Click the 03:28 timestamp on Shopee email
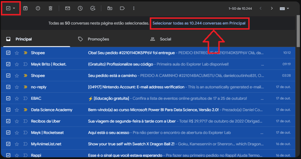The width and height of the screenshot is (301, 159). [286, 76]
